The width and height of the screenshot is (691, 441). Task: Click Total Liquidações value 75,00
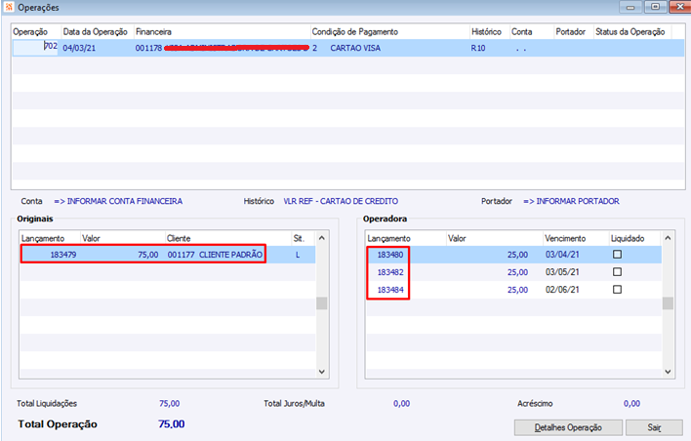[169, 404]
